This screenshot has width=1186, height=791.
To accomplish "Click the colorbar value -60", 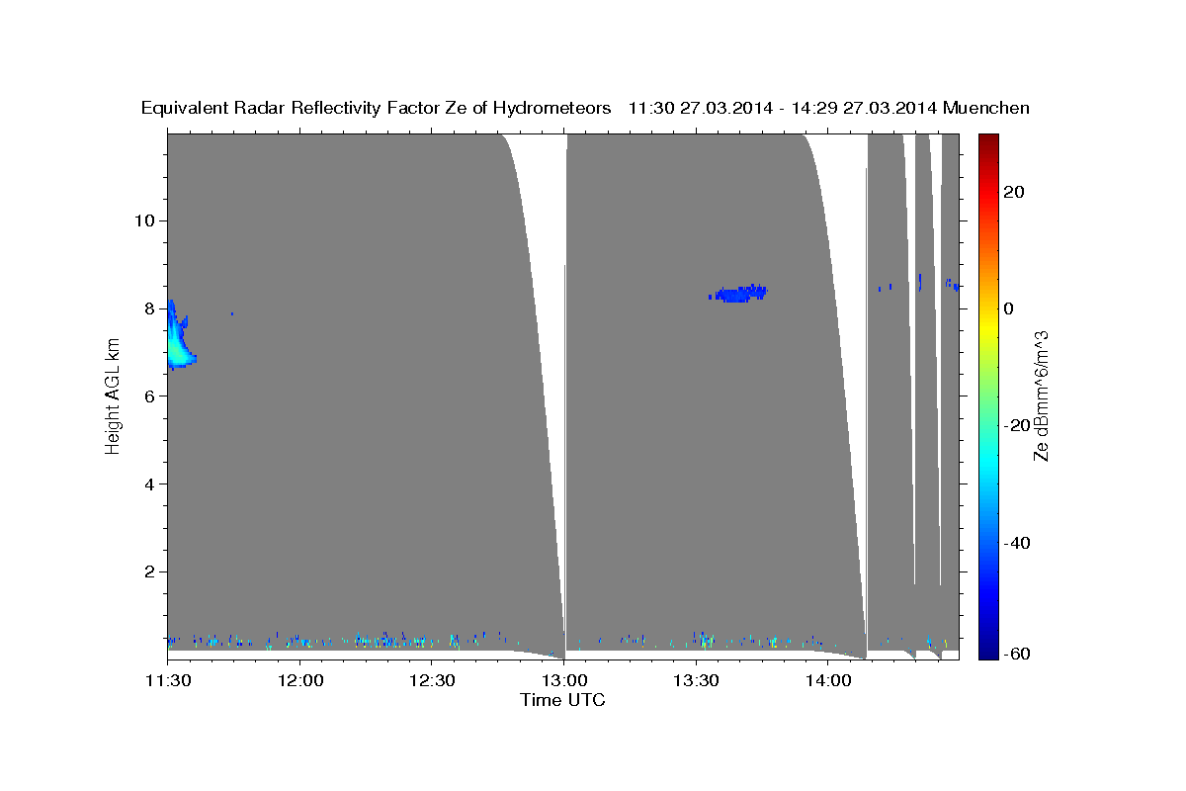I will tap(1017, 654).
